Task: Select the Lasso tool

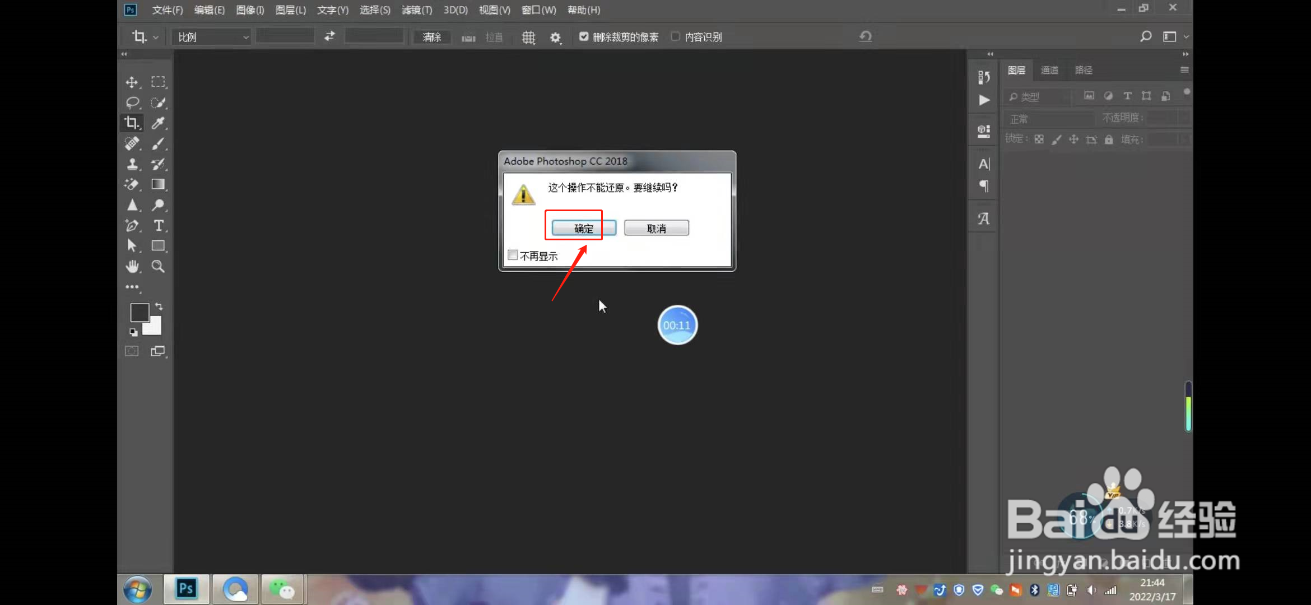Action: [x=132, y=103]
